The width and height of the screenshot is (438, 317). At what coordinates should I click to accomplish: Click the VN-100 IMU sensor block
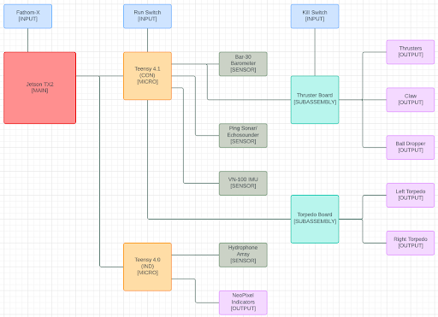pyautogui.click(x=243, y=183)
